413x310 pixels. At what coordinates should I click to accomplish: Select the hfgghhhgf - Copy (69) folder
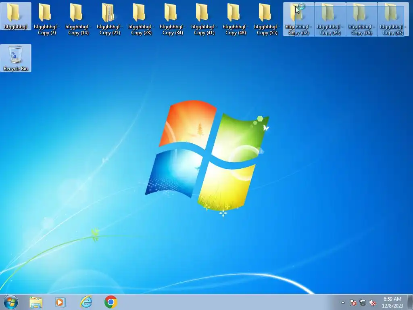point(330,19)
